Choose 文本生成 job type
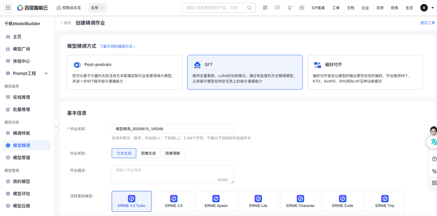The width and height of the screenshot is (437, 216). pos(124,153)
